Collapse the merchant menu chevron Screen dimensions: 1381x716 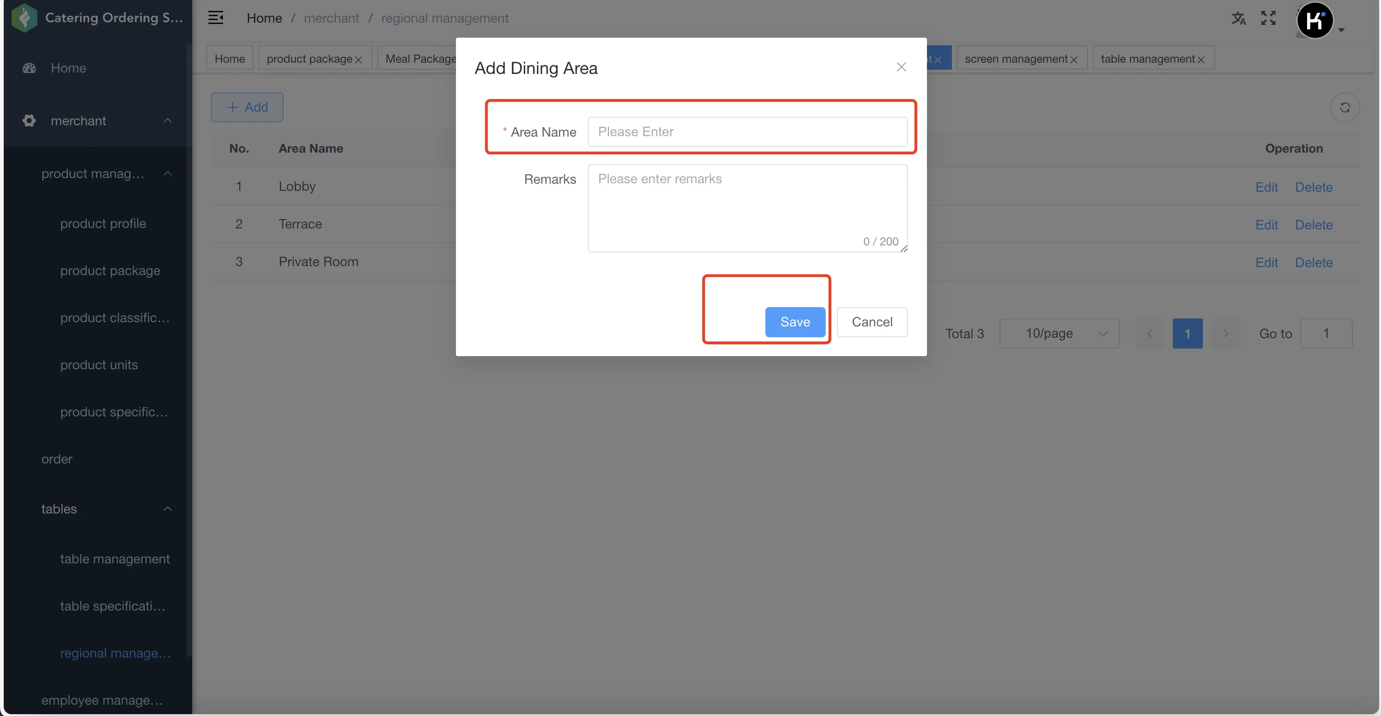pos(168,121)
